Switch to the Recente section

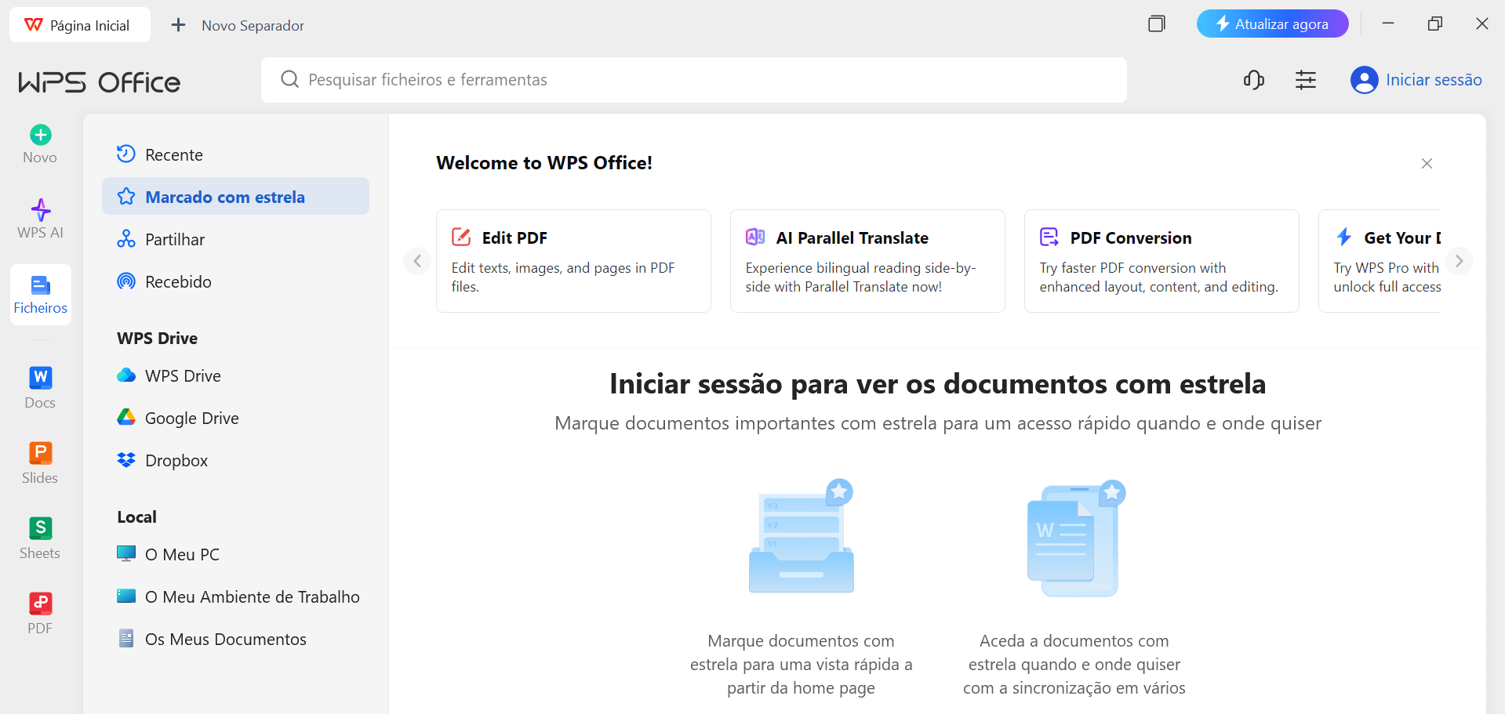[x=173, y=154]
